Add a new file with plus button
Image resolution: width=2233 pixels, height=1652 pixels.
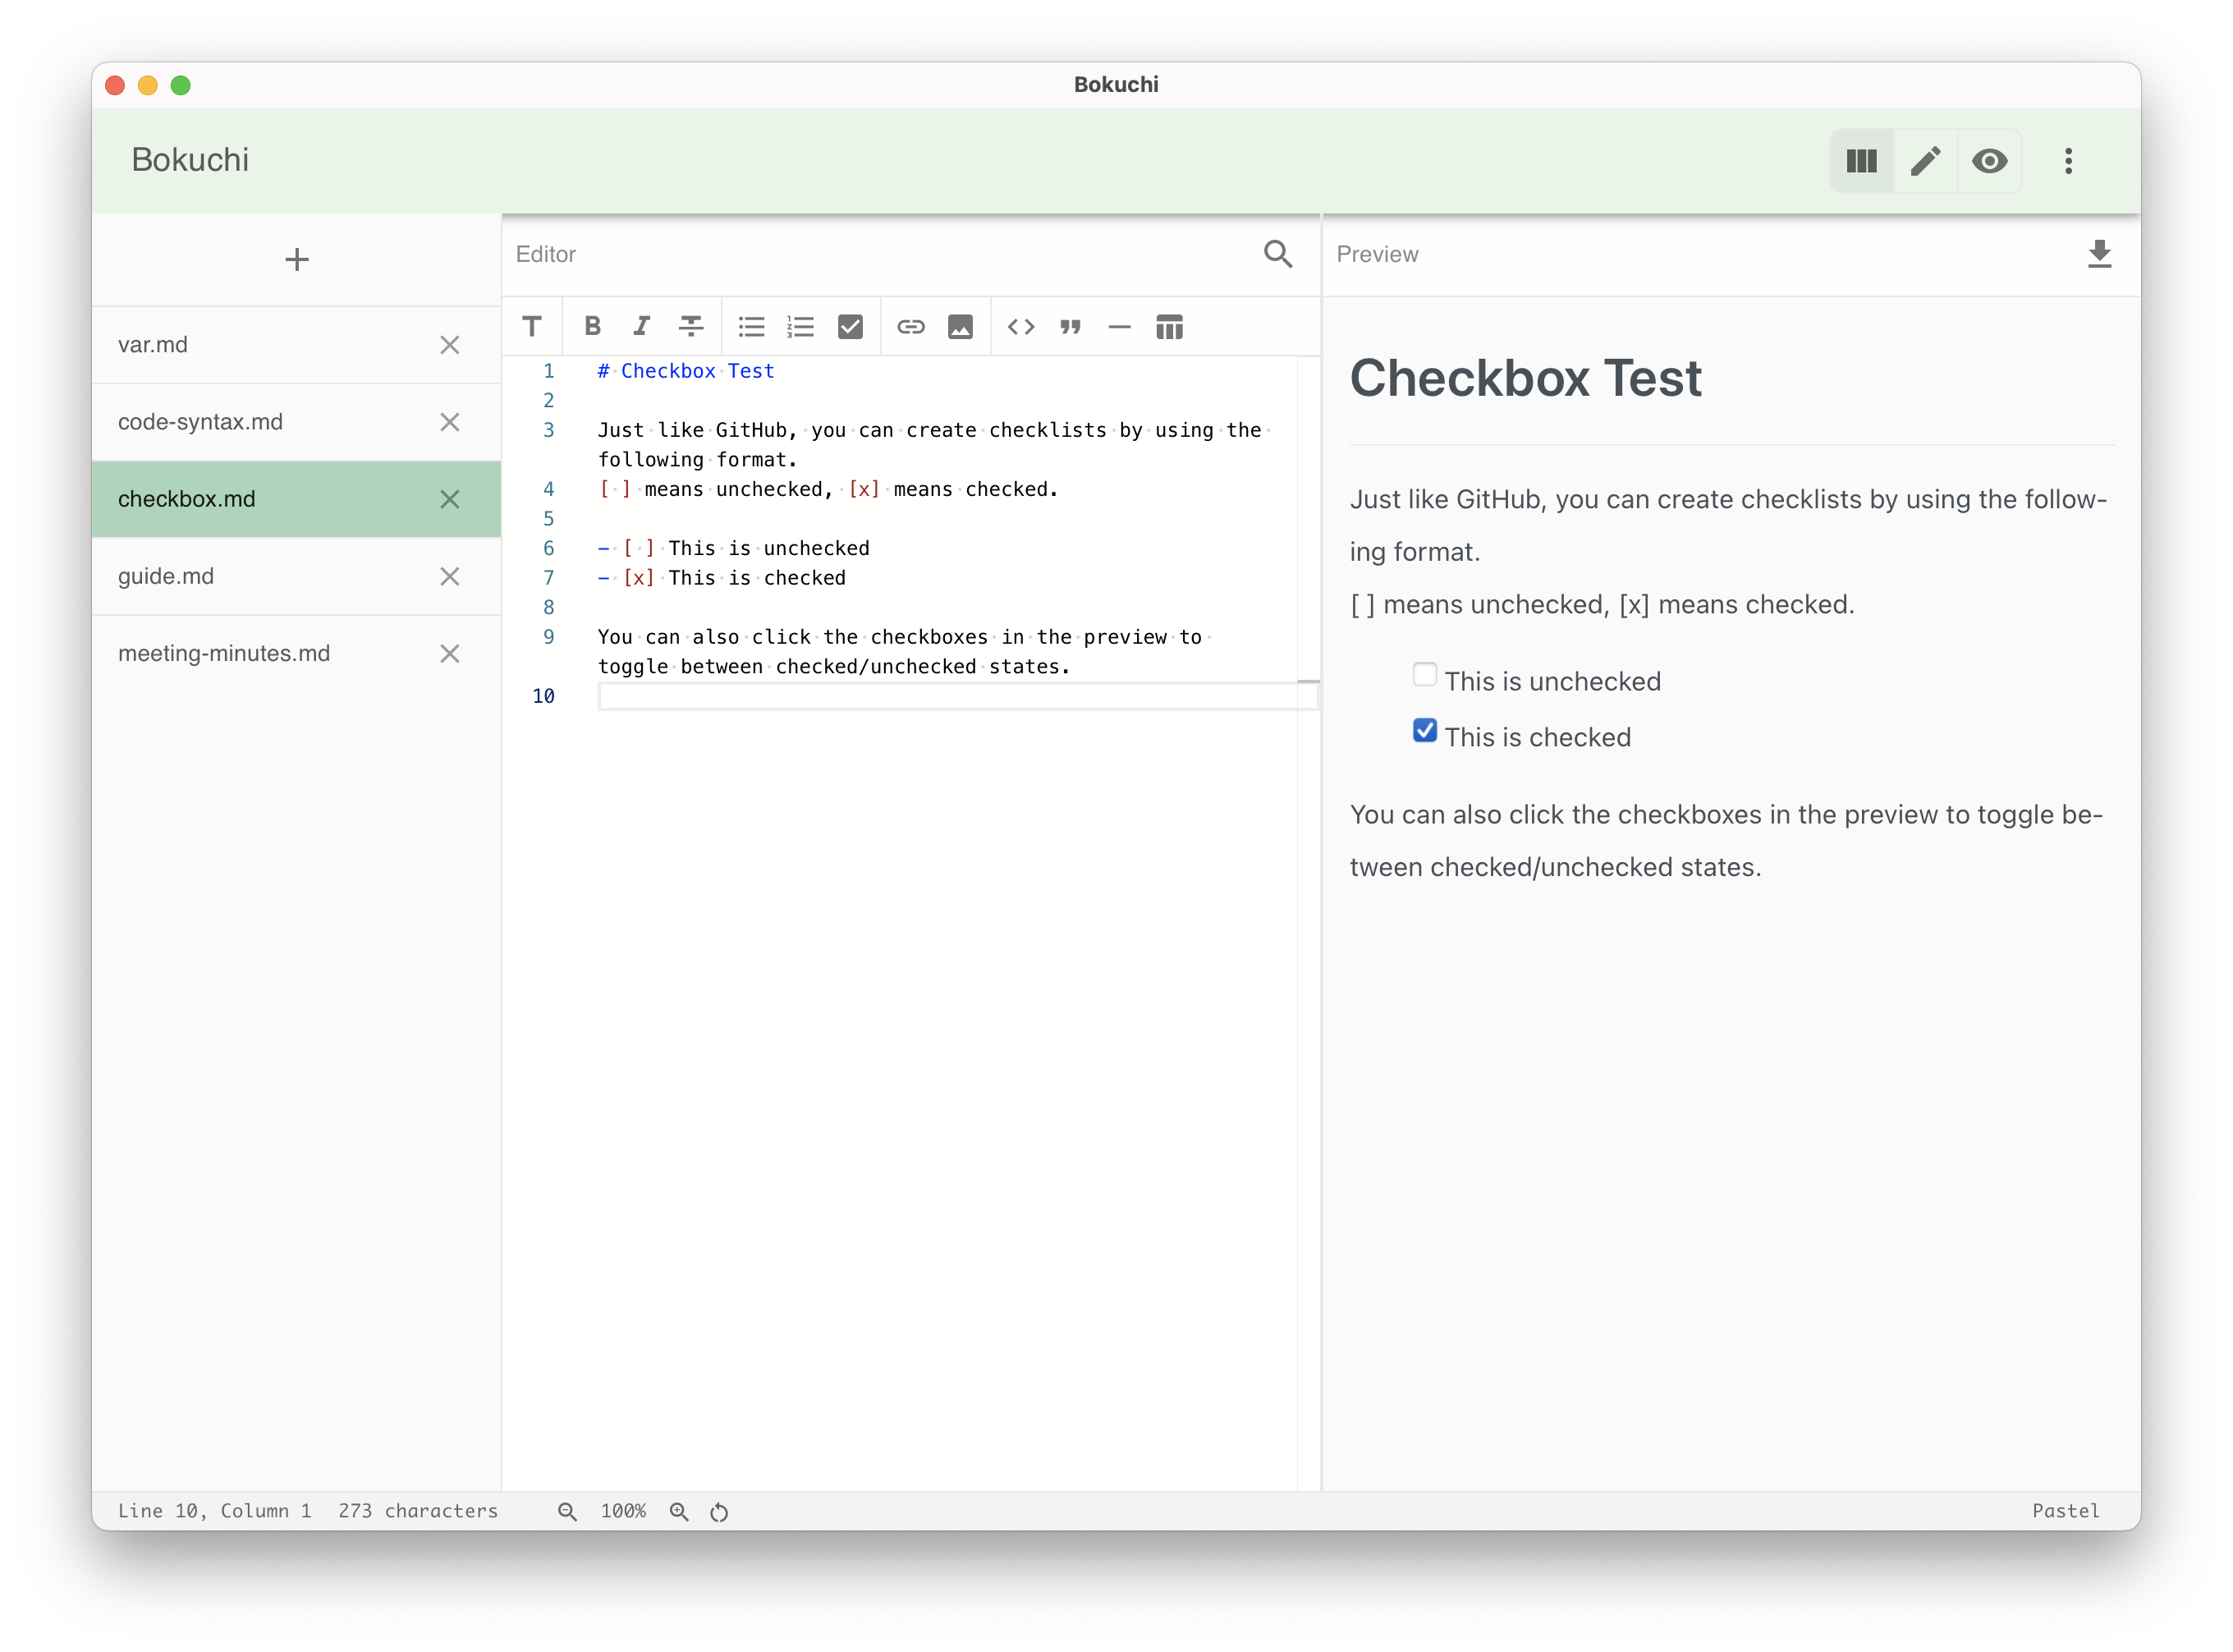tap(297, 260)
